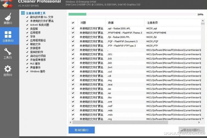Select the HKCR\.apl registry key cell
Image resolution: width=207 pixels, height=138 pixels.
152,28
